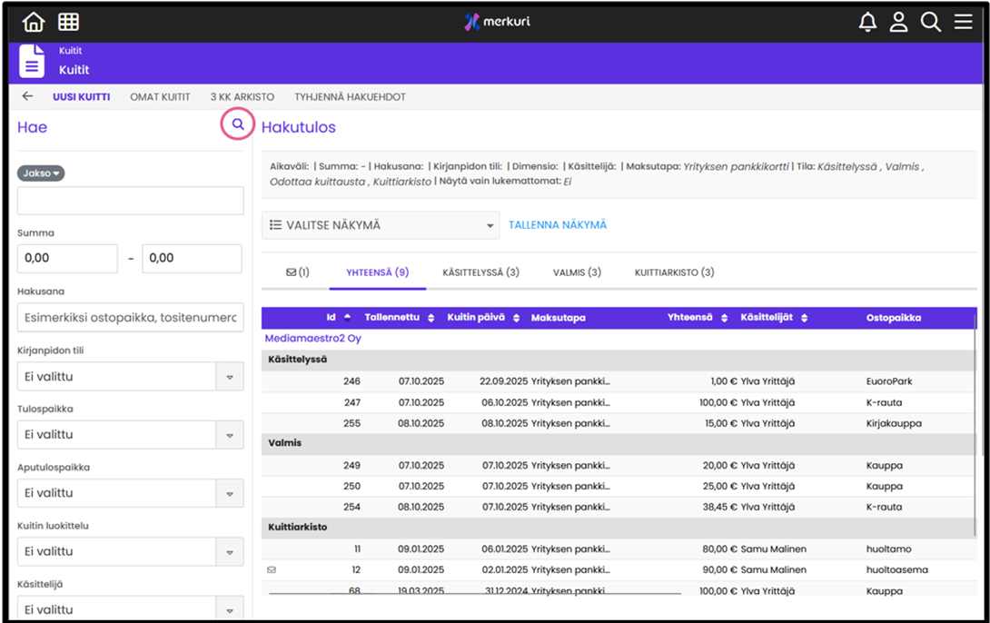Open the Tulospaikka dropdown

click(130, 435)
